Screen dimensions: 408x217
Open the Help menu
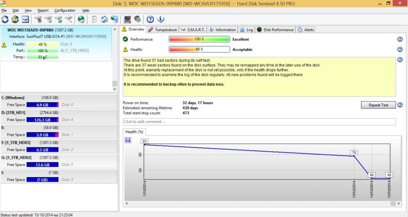point(86,10)
